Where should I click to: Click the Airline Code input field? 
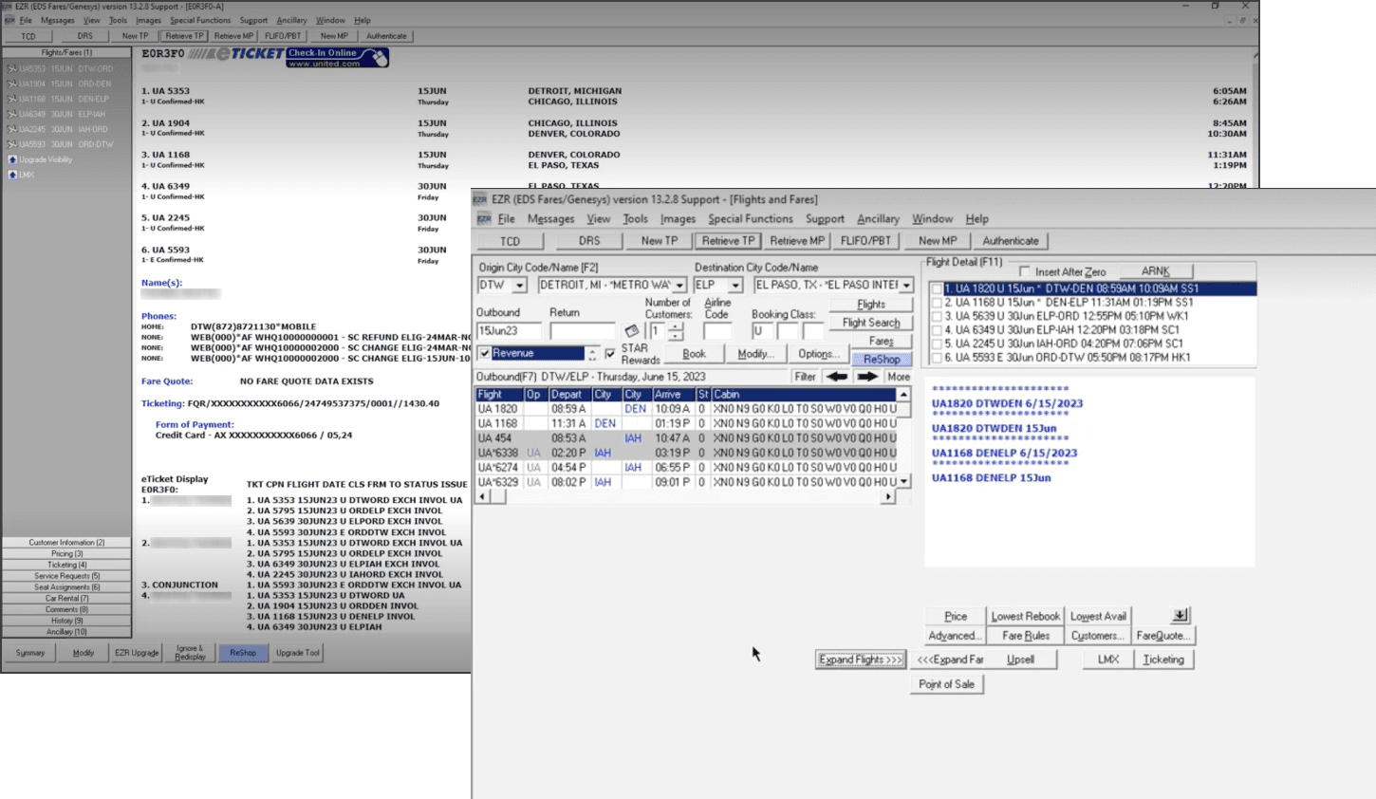(x=717, y=331)
